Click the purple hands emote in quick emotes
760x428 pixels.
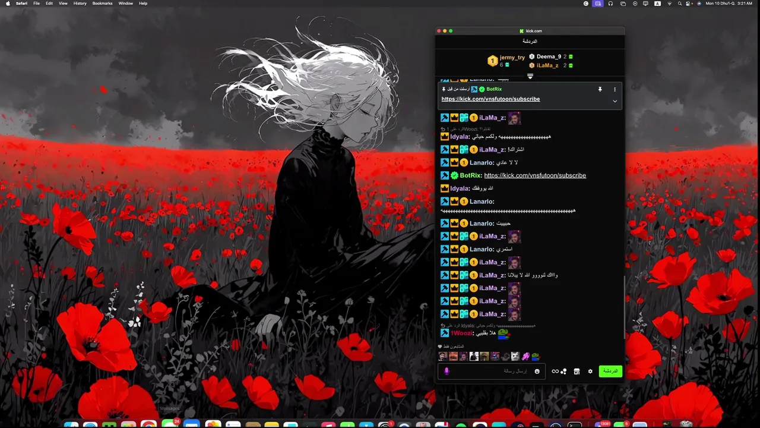coord(525,356)
